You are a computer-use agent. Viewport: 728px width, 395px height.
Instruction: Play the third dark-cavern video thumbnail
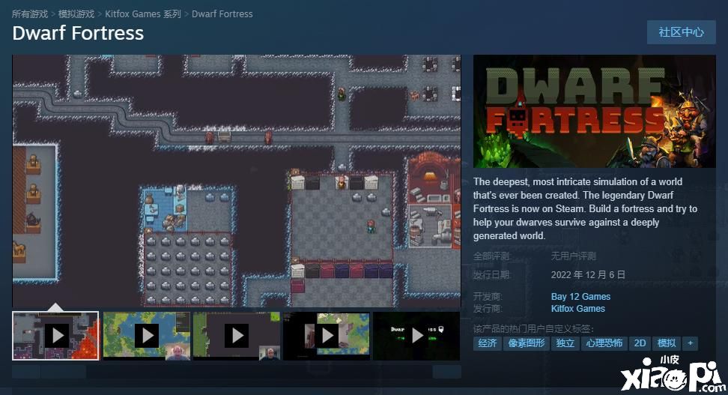(x=237, y=336)
